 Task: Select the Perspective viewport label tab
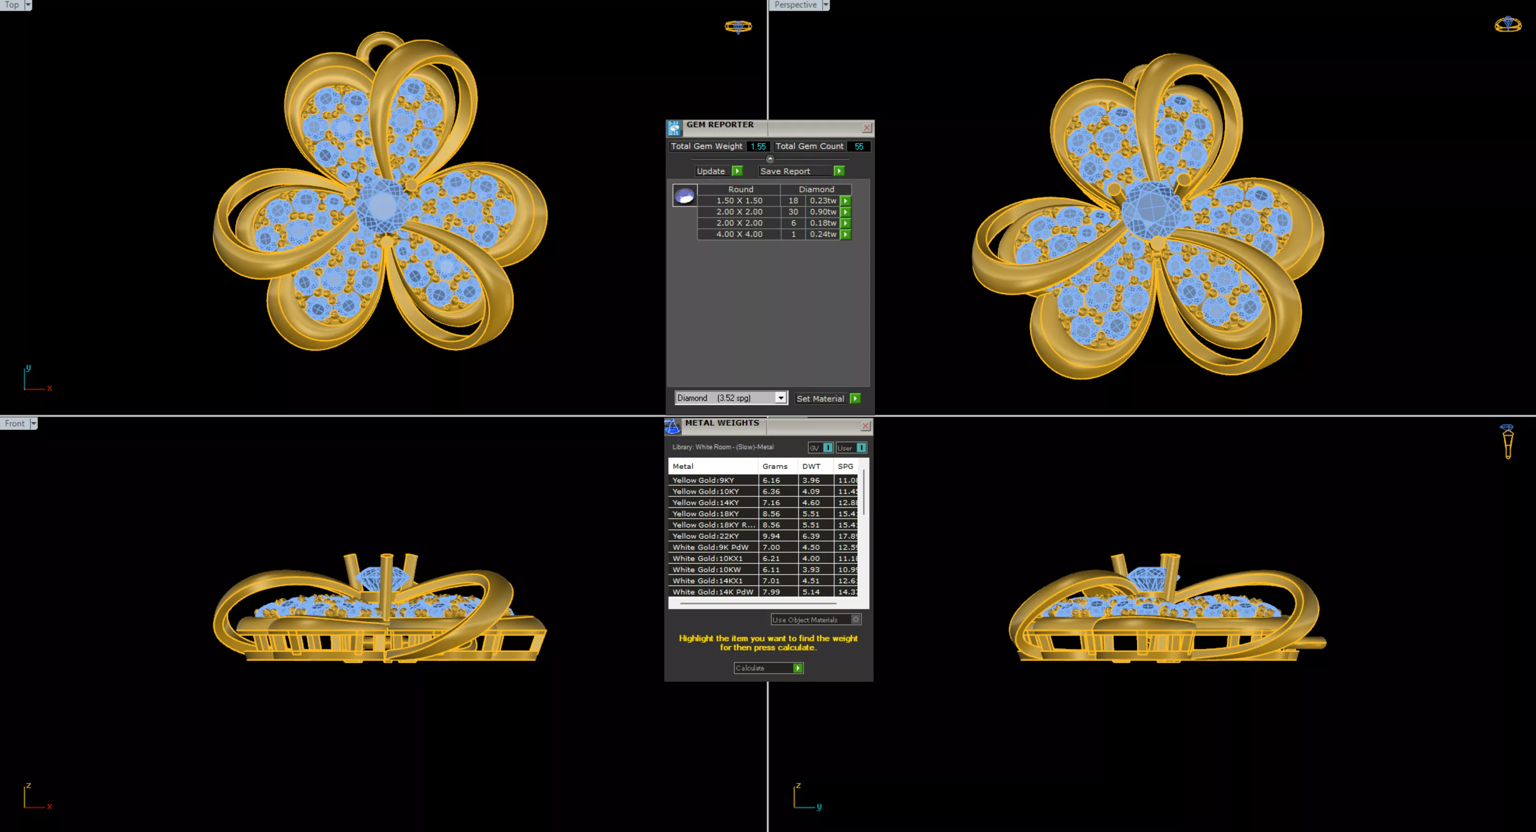point(795,5)
